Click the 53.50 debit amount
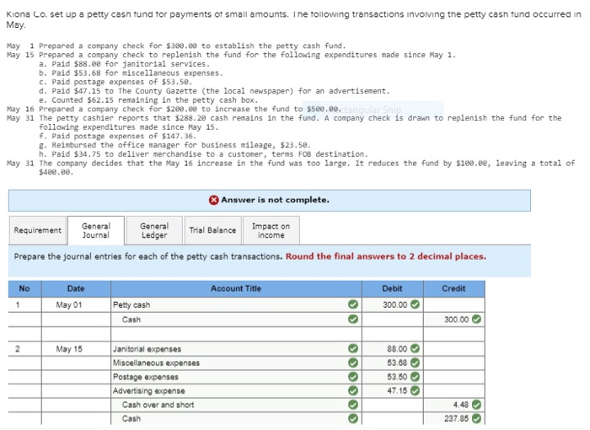 click(397, 377)
